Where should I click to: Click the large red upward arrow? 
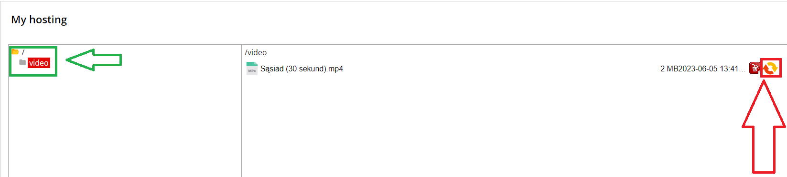pyautogui.click(x=764, y=127)
